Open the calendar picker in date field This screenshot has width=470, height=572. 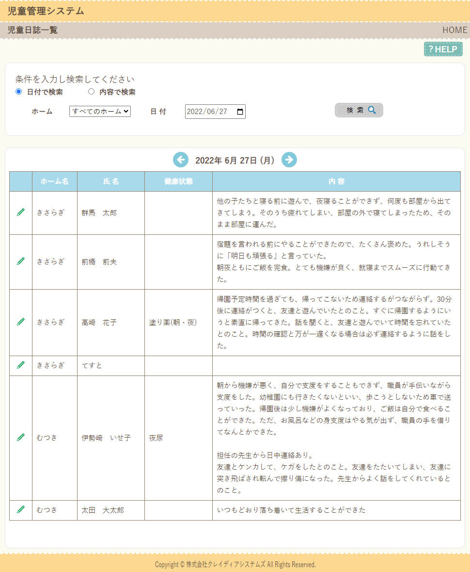coord(239,112)
